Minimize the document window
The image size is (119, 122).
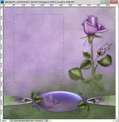tap(103, 2)
